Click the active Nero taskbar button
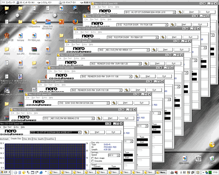The image size is (219, 175). [x=161, y=172]
